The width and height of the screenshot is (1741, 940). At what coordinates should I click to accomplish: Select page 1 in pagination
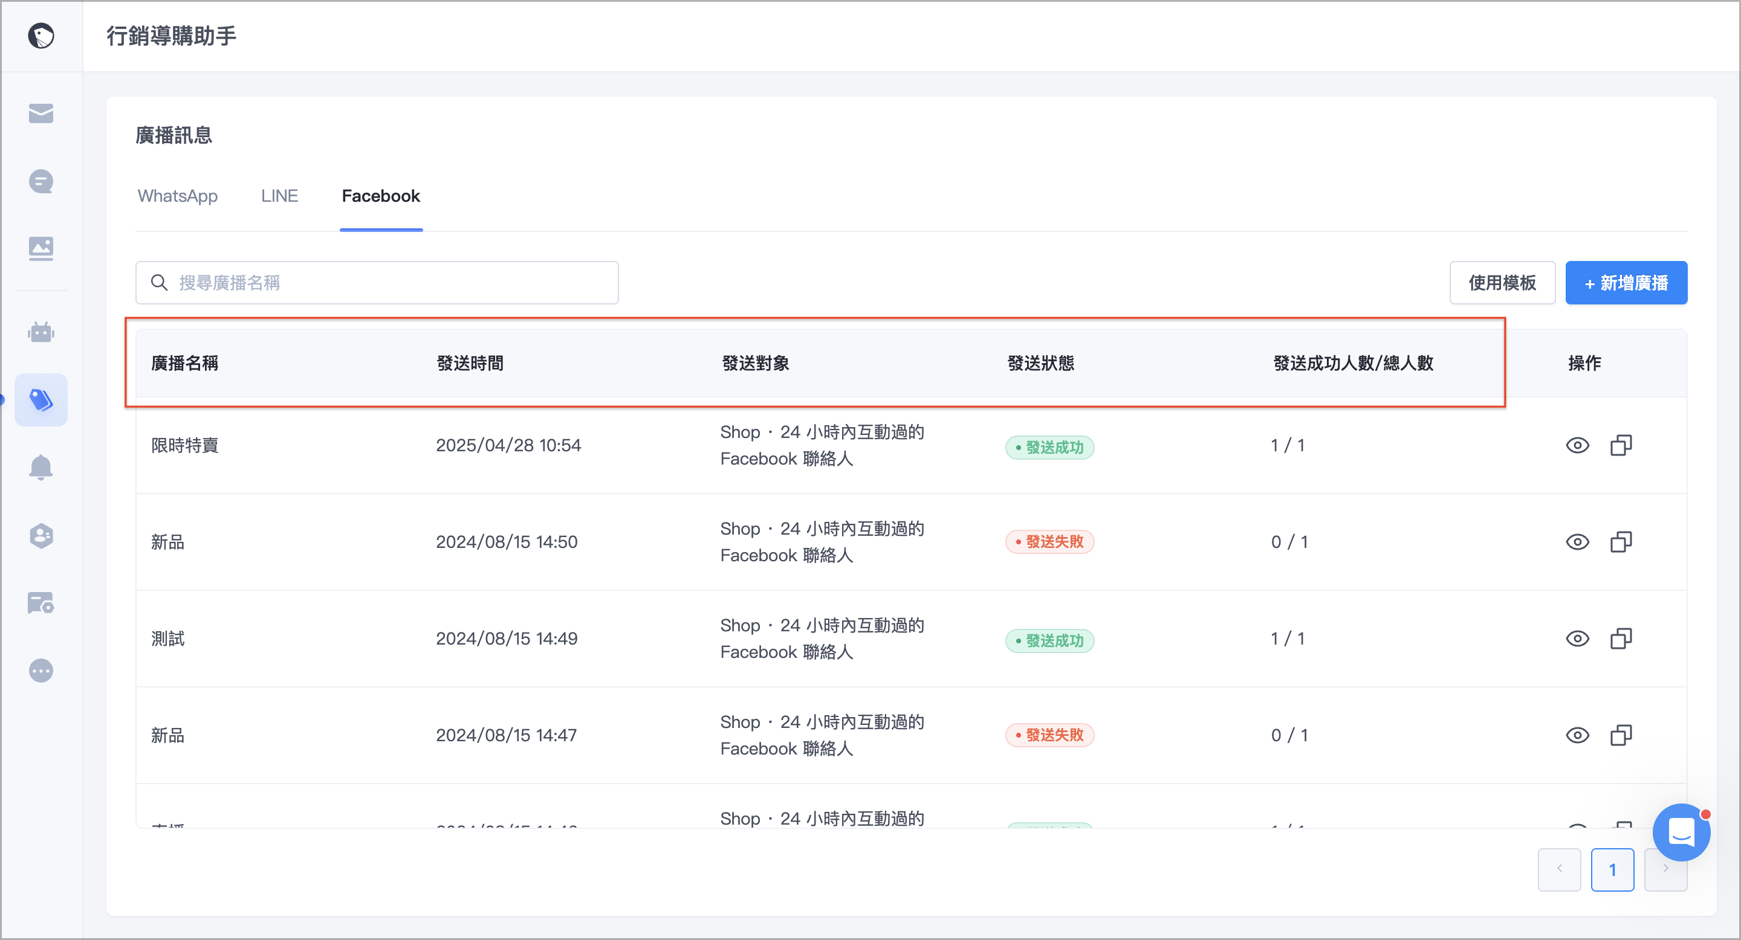point(1613,870)
